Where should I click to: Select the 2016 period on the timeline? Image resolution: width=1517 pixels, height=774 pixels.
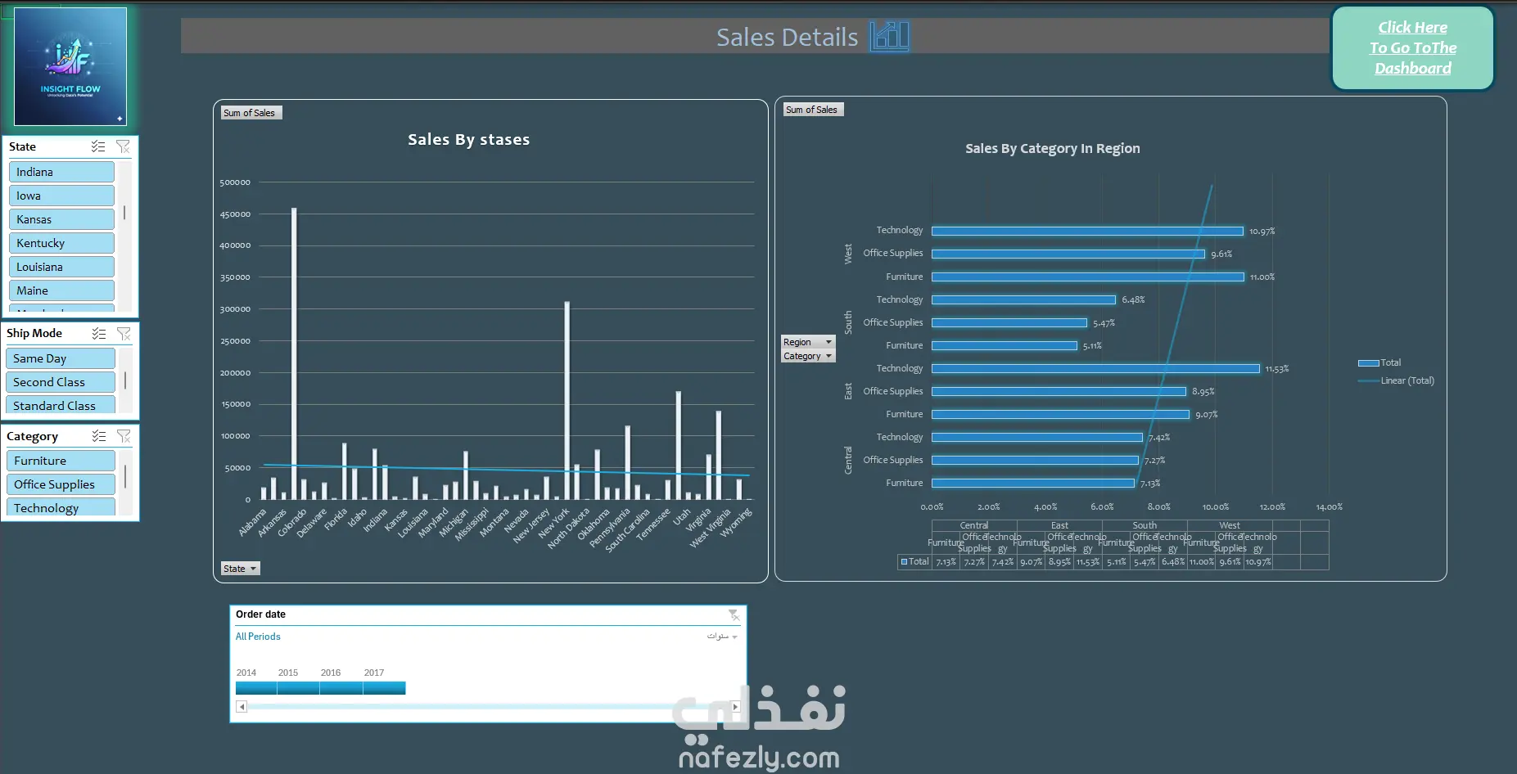click(341, 688)
